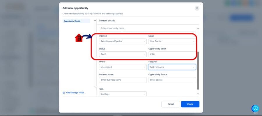Open the Pipeline dropdown
Screen dimensions: 262x116
click(x=123, y=41)
